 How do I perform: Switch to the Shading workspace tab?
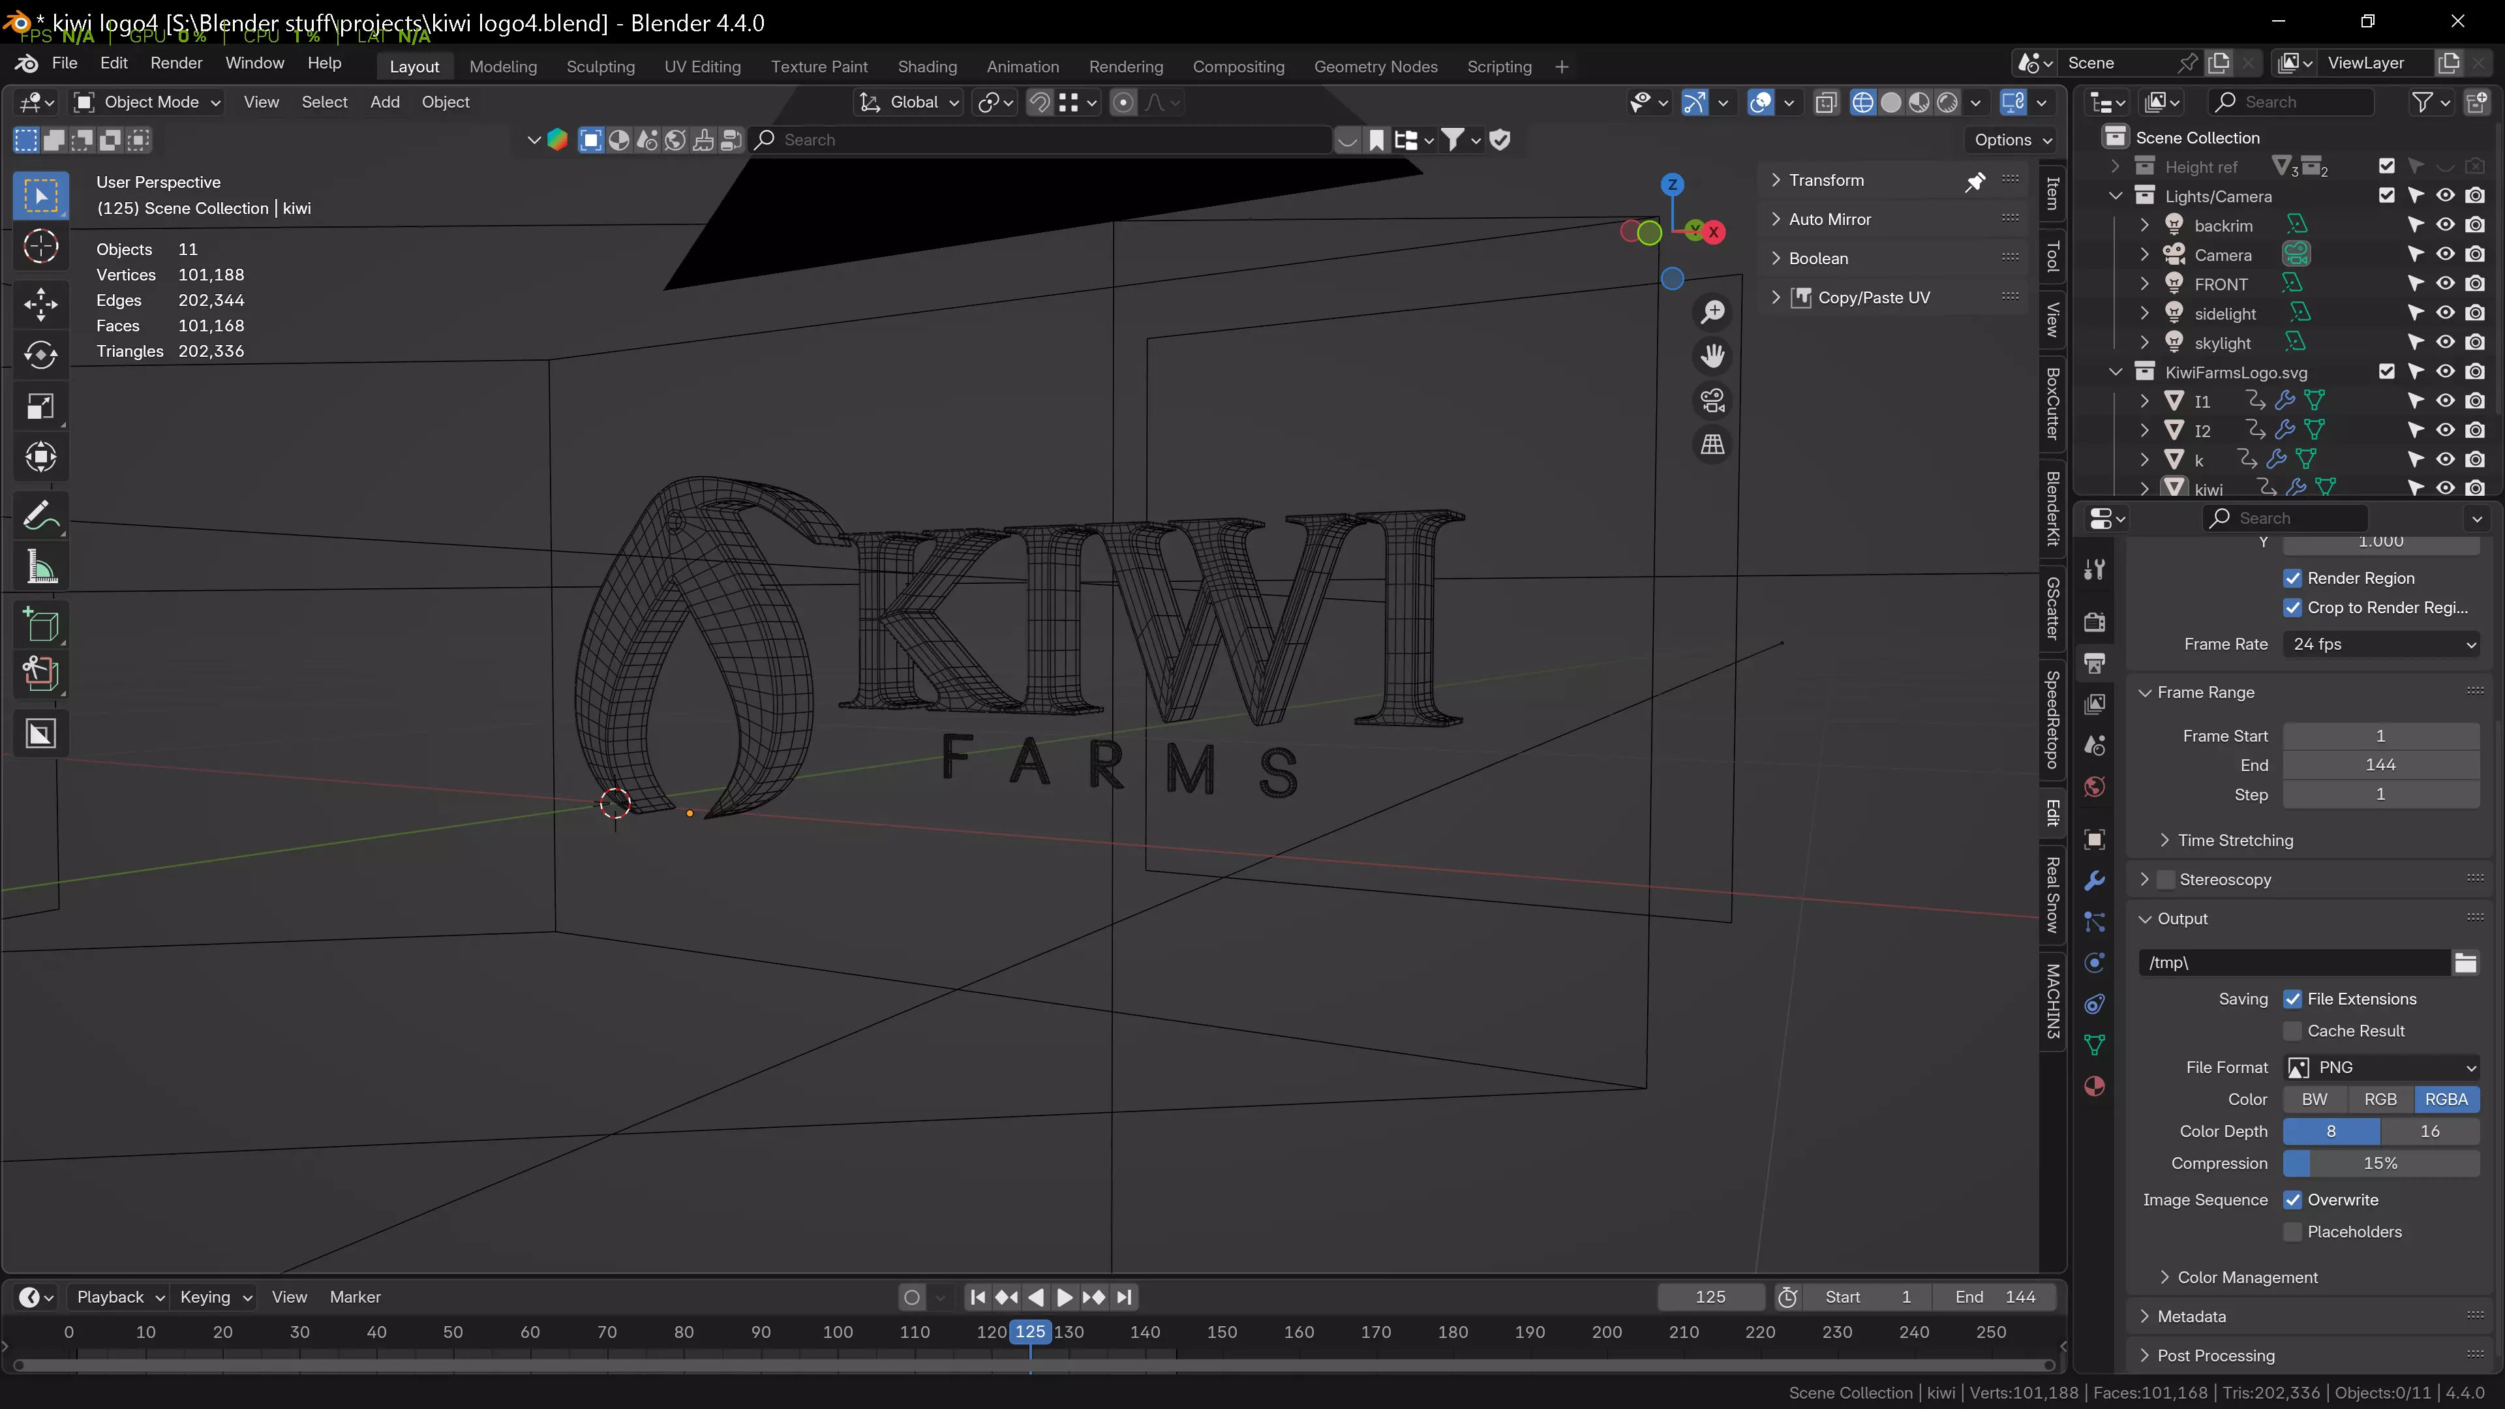coord(927,66)
